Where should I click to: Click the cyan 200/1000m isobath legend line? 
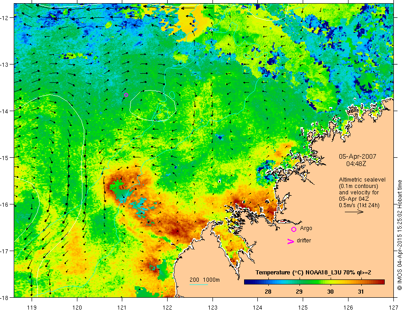(x=199, y=284)
